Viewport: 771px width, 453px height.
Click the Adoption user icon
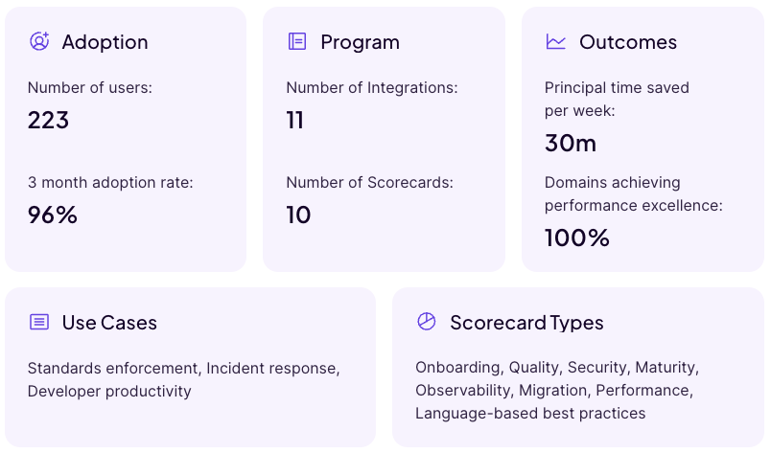[39, 41]
